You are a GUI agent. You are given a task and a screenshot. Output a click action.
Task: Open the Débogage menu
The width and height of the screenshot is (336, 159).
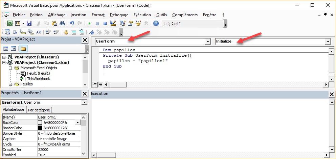(x=119, y=15)
